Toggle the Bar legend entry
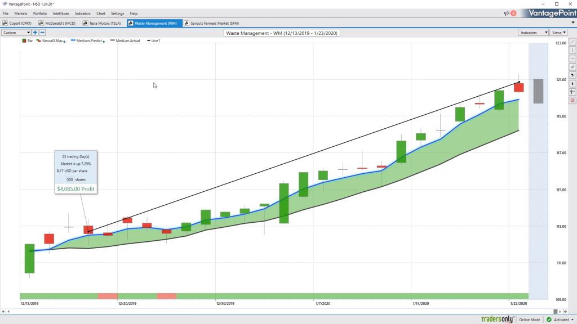The height and width of the screenshot is (324, 577). tap(27, 40)
